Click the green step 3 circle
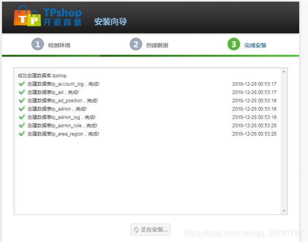The width and height of the screenshot is (308, 242). (x=234, y=44)
